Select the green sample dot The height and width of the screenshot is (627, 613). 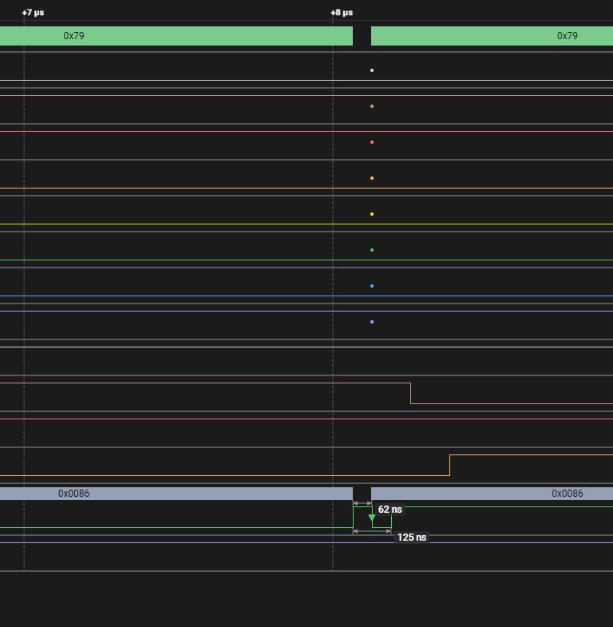click(372, 250)
